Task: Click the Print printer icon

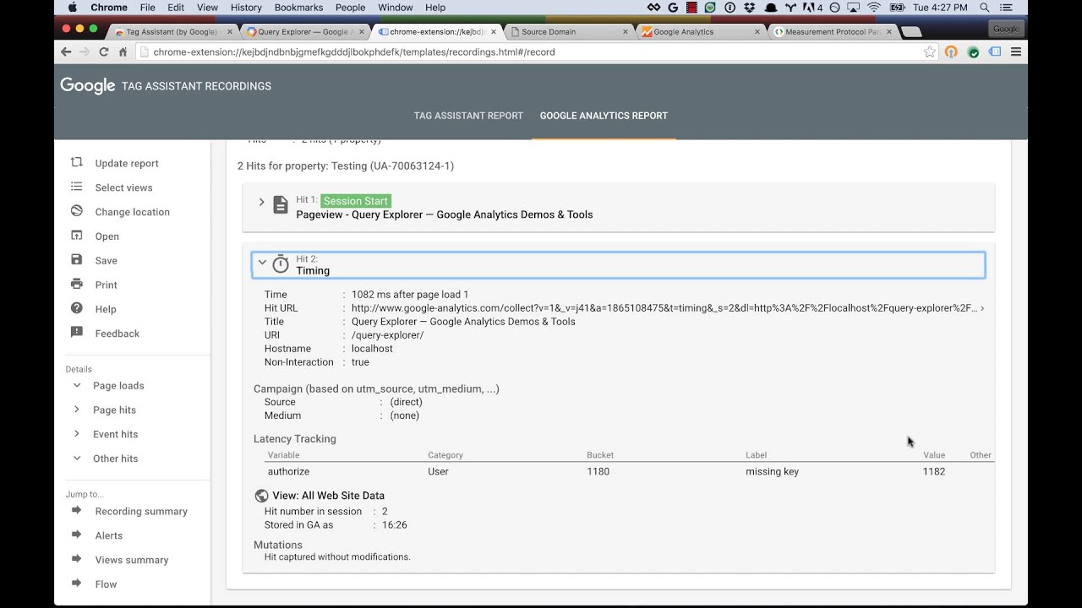Action: [77, 284]
